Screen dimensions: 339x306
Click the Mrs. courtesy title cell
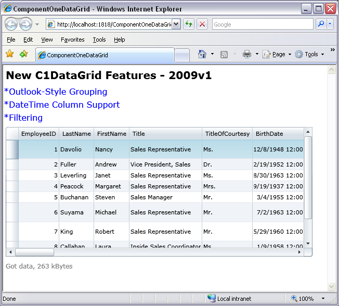(227, 186)
